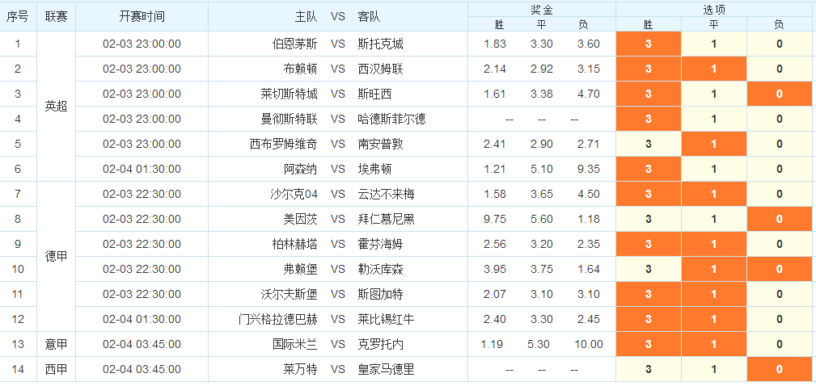Click the 选项 header cell
Image resolution: width=816 pixels, height=386 pixels.
pyautogui.click(x=714, y=10)
